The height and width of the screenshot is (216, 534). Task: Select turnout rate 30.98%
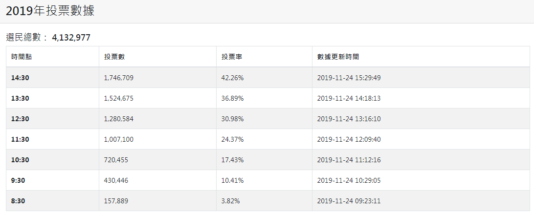click(x=233, y=119)
